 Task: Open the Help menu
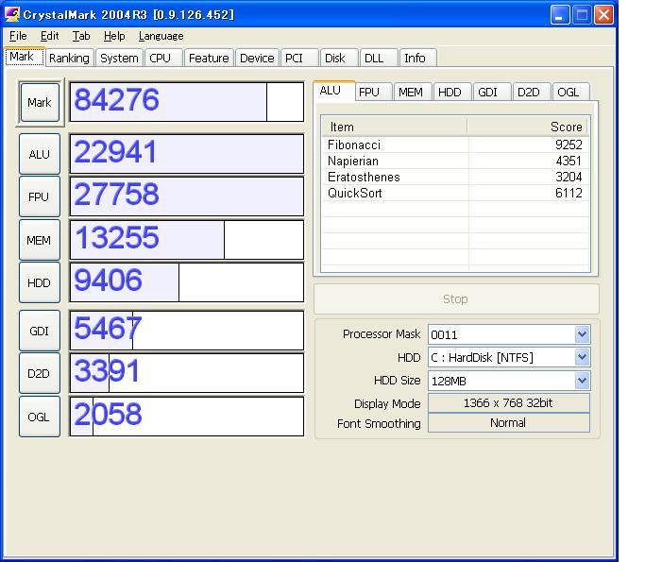pyautogui.click(x=114, y=36)
